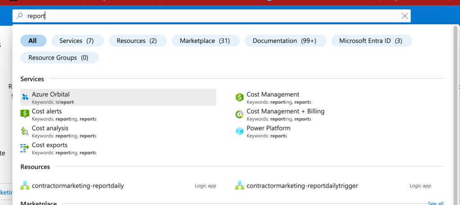
Task: Open the Azure Orbital satellite icon
Action: [x=25, y=97]
